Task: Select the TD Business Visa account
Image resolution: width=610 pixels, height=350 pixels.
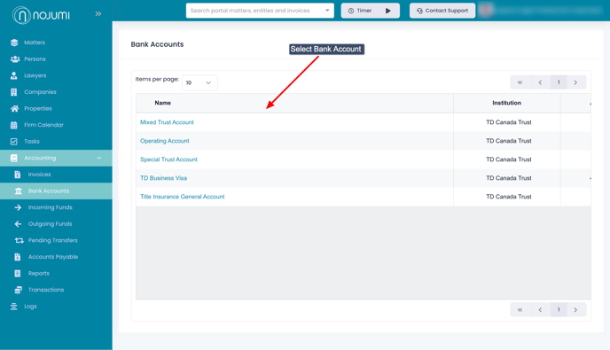Action: point(163,178)
